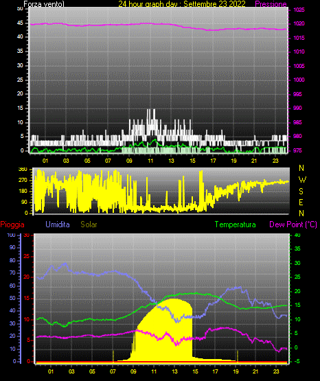Click the green "40" temperature axis value
The image size is (320, 381).
click(297, 235)
